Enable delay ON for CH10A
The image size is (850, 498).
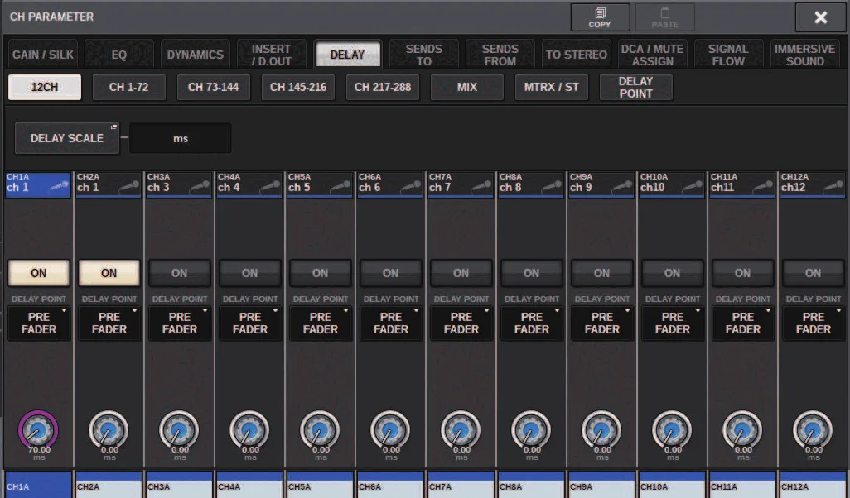coord(673,273)
